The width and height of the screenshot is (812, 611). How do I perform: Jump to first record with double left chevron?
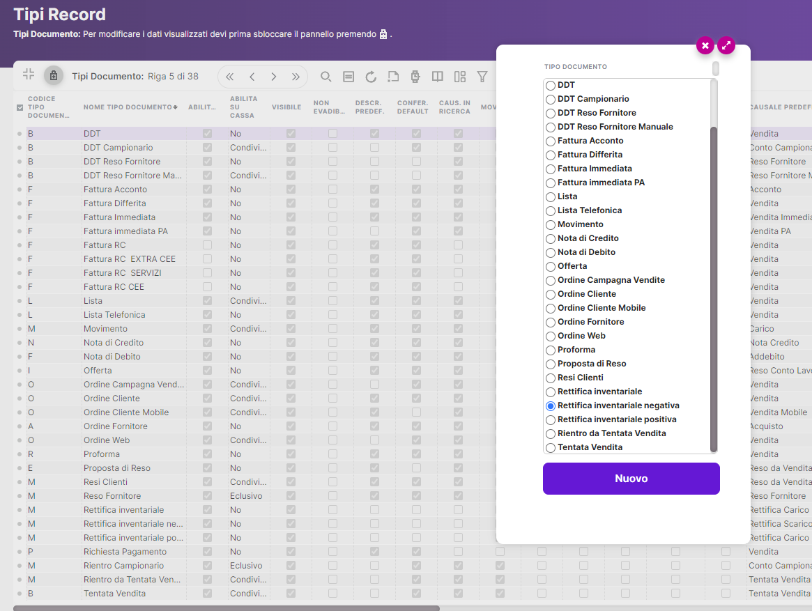(229, 77)
